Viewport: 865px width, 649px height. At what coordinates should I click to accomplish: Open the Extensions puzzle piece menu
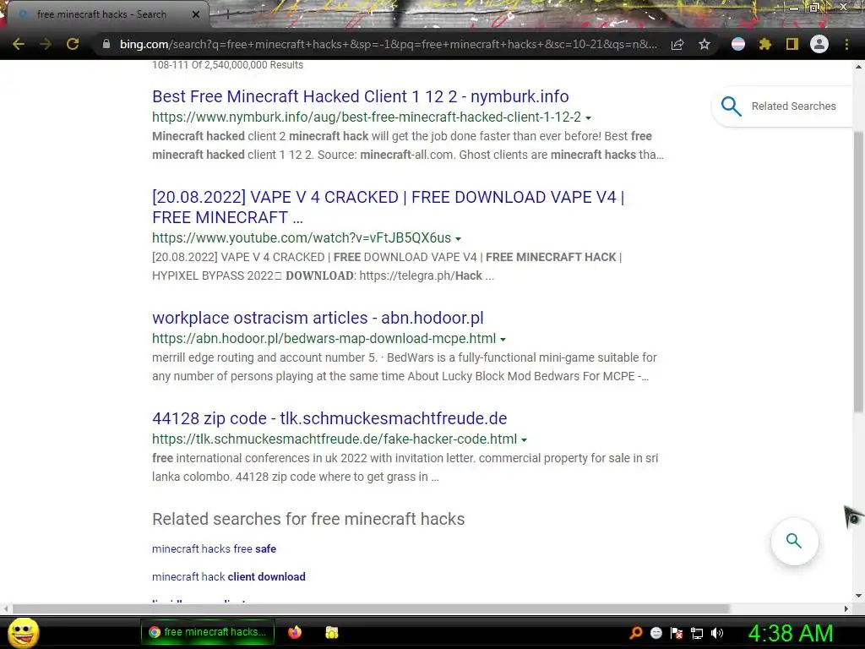(x=765, y=44)
